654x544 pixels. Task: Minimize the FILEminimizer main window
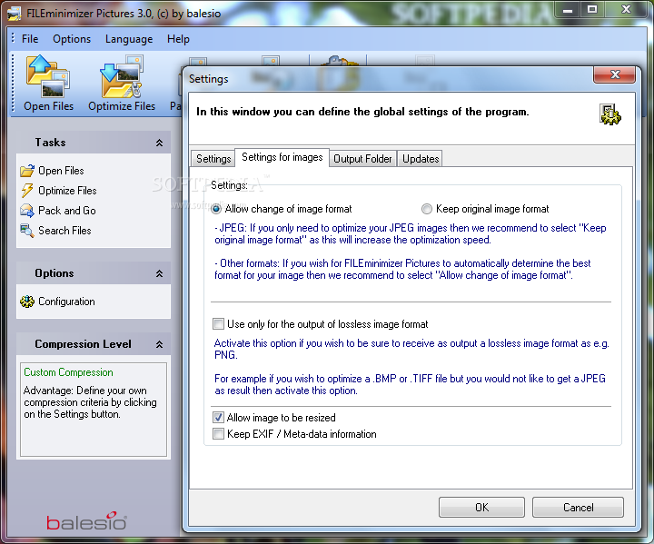coord(568,9)
